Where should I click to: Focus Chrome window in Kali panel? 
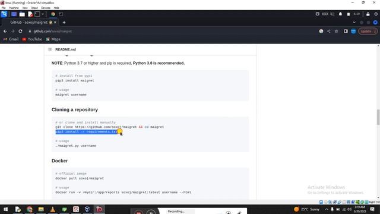(x=53, y=14)
